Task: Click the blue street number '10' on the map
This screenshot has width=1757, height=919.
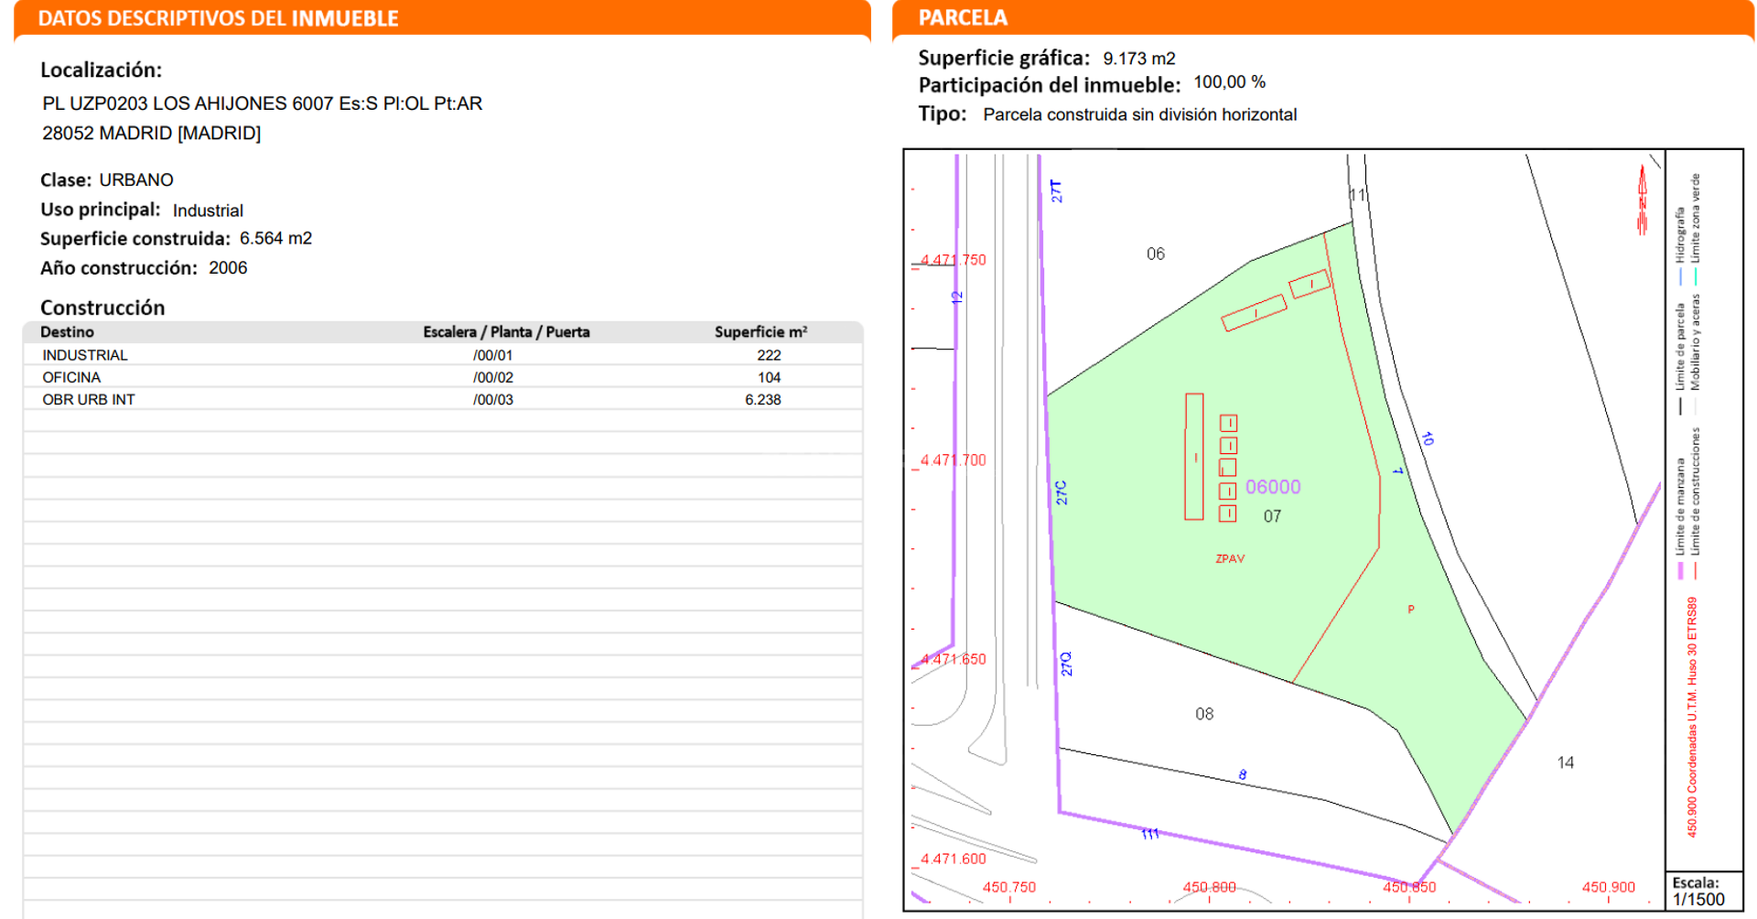Action: [x=1428, y=439]
